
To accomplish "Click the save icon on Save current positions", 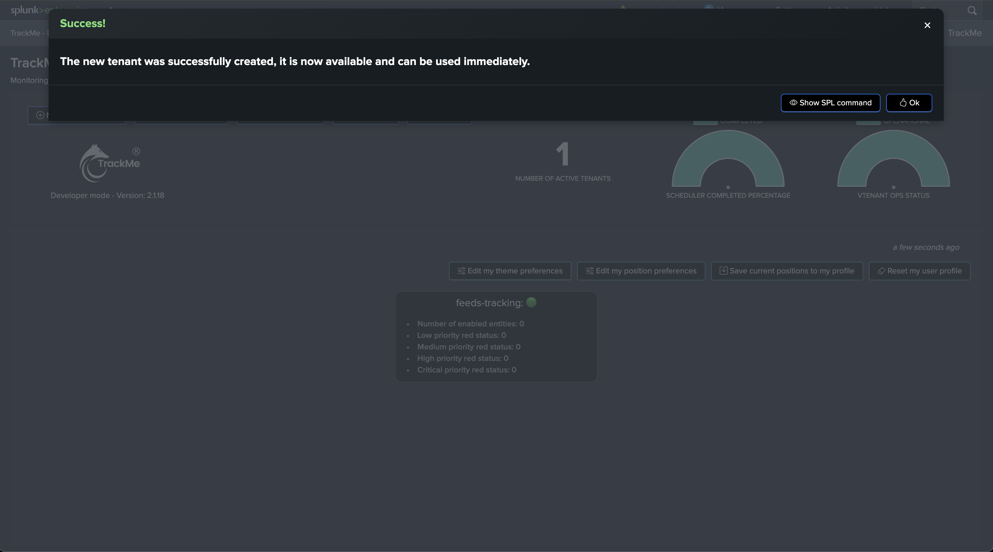I will 724,271.
